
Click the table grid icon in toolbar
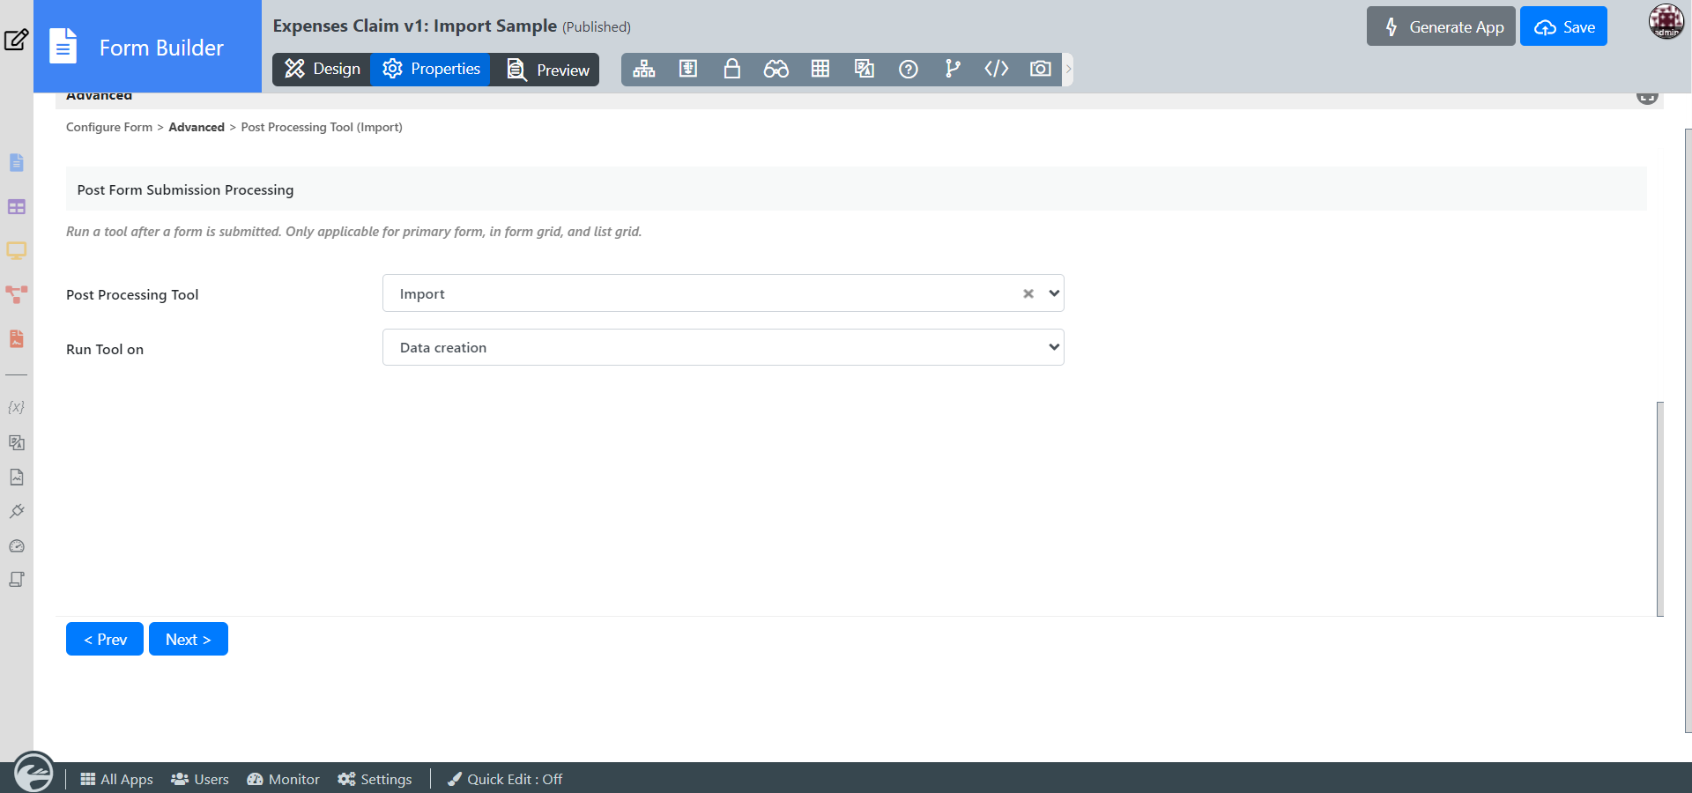coord(820,69)
